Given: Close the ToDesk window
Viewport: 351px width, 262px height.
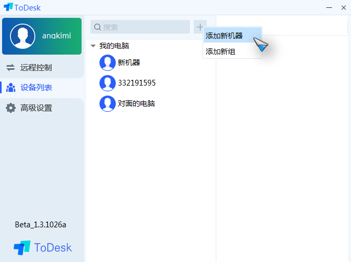Looking at the screenshot, I should (344, 7).
